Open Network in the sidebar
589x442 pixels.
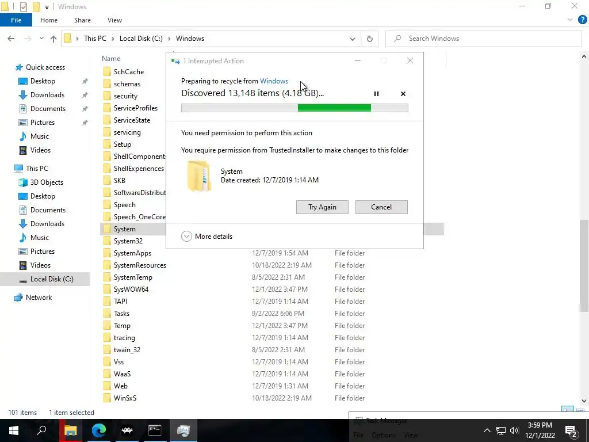pos(39,298)
